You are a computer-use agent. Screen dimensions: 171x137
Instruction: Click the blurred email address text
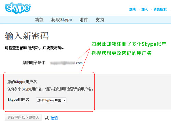[66, 63]
